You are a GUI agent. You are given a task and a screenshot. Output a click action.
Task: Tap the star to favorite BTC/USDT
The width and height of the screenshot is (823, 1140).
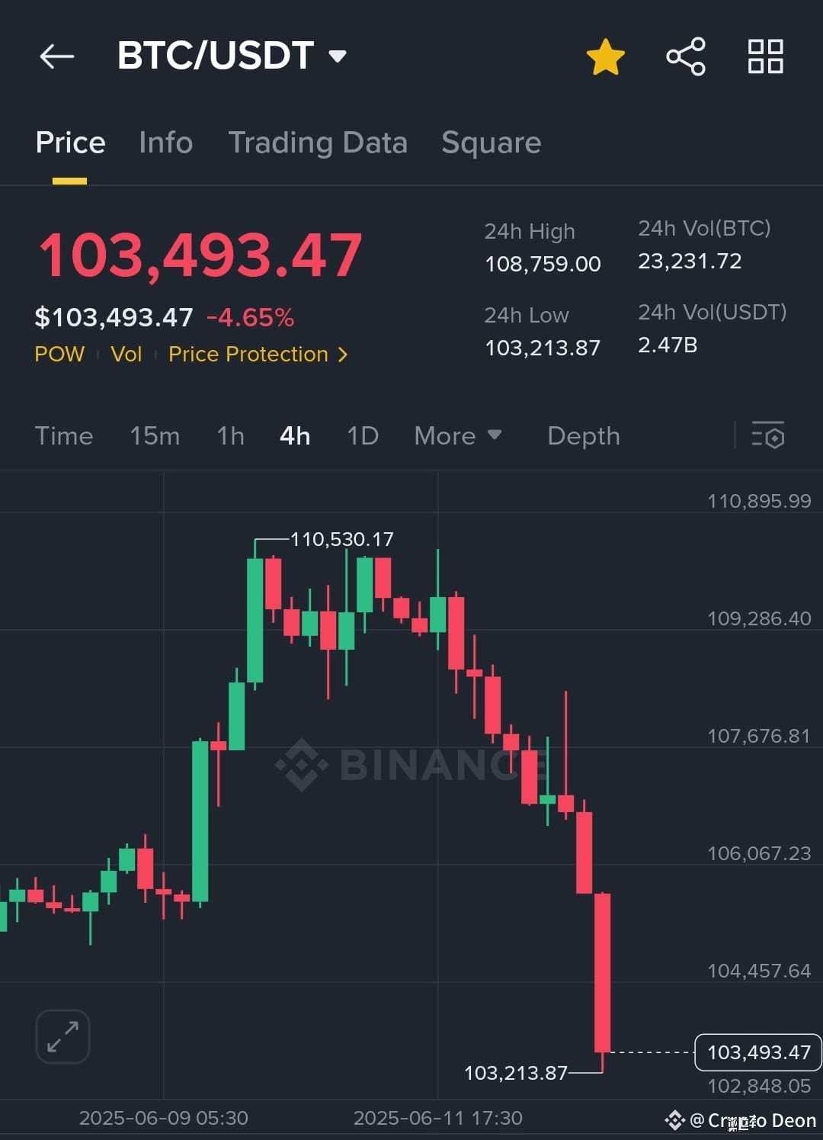606,56
